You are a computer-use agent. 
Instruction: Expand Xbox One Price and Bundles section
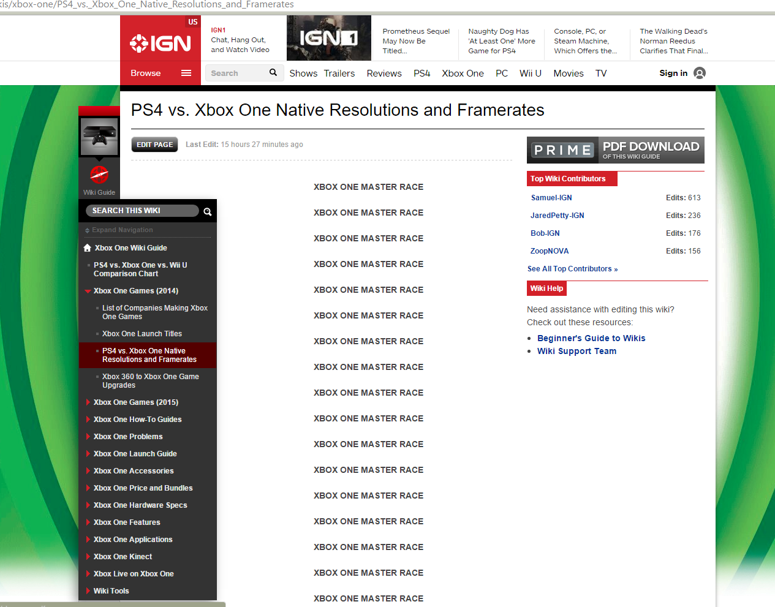click(x=88, y=488)
